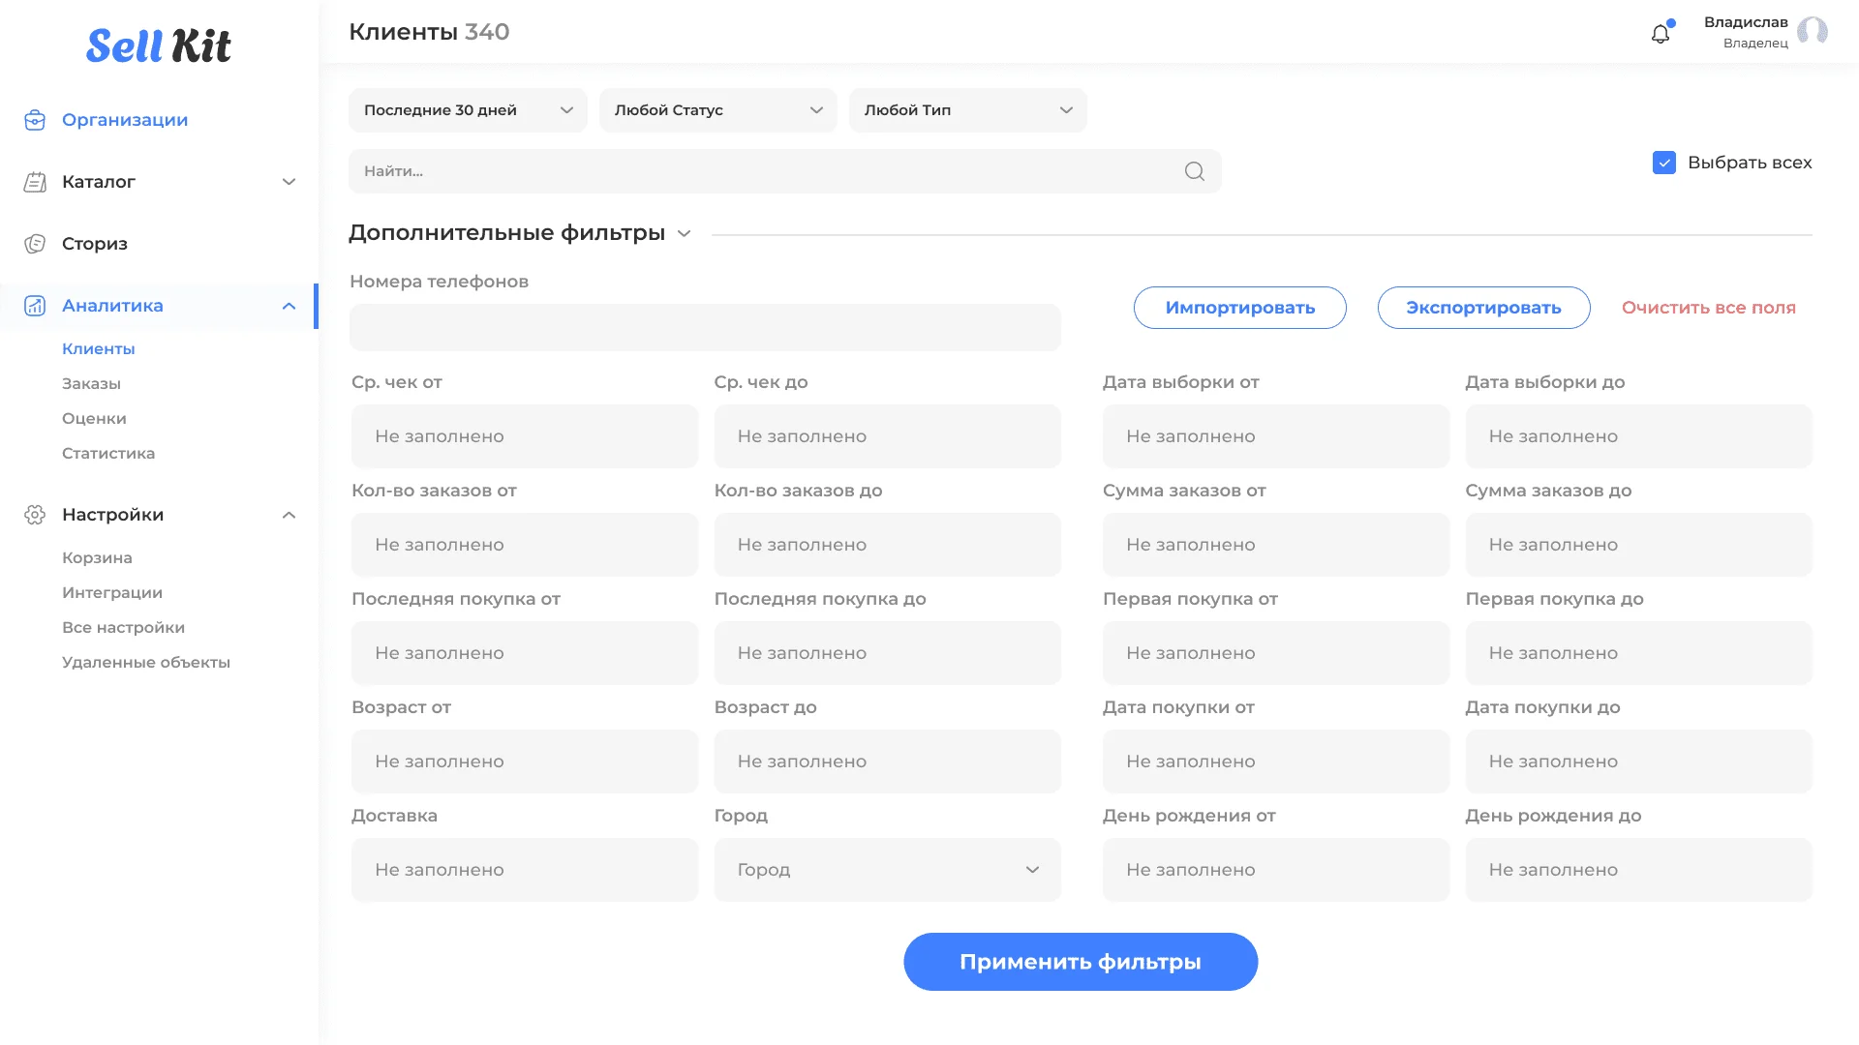Click the Каталог sidebar icon
Viewport: 1859px width, 1045px height.
coord(36,181)
